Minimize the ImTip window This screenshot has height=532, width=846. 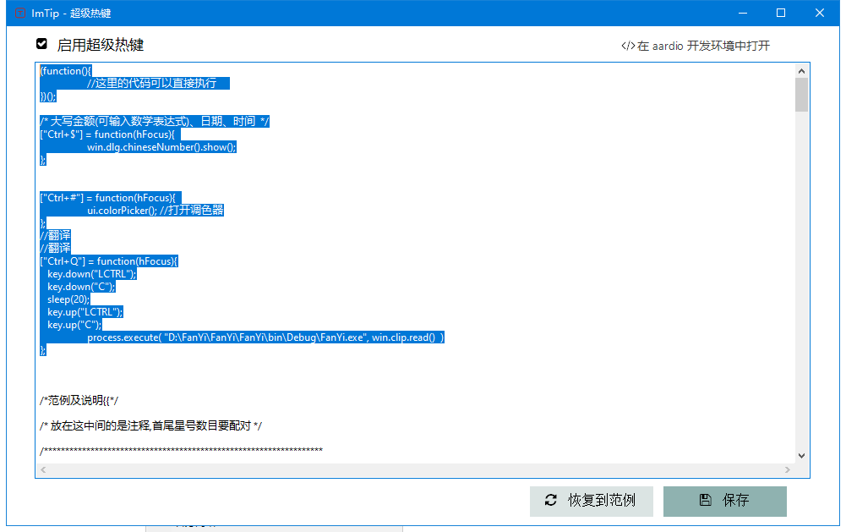pyautogui.click(x=743, y=13)
